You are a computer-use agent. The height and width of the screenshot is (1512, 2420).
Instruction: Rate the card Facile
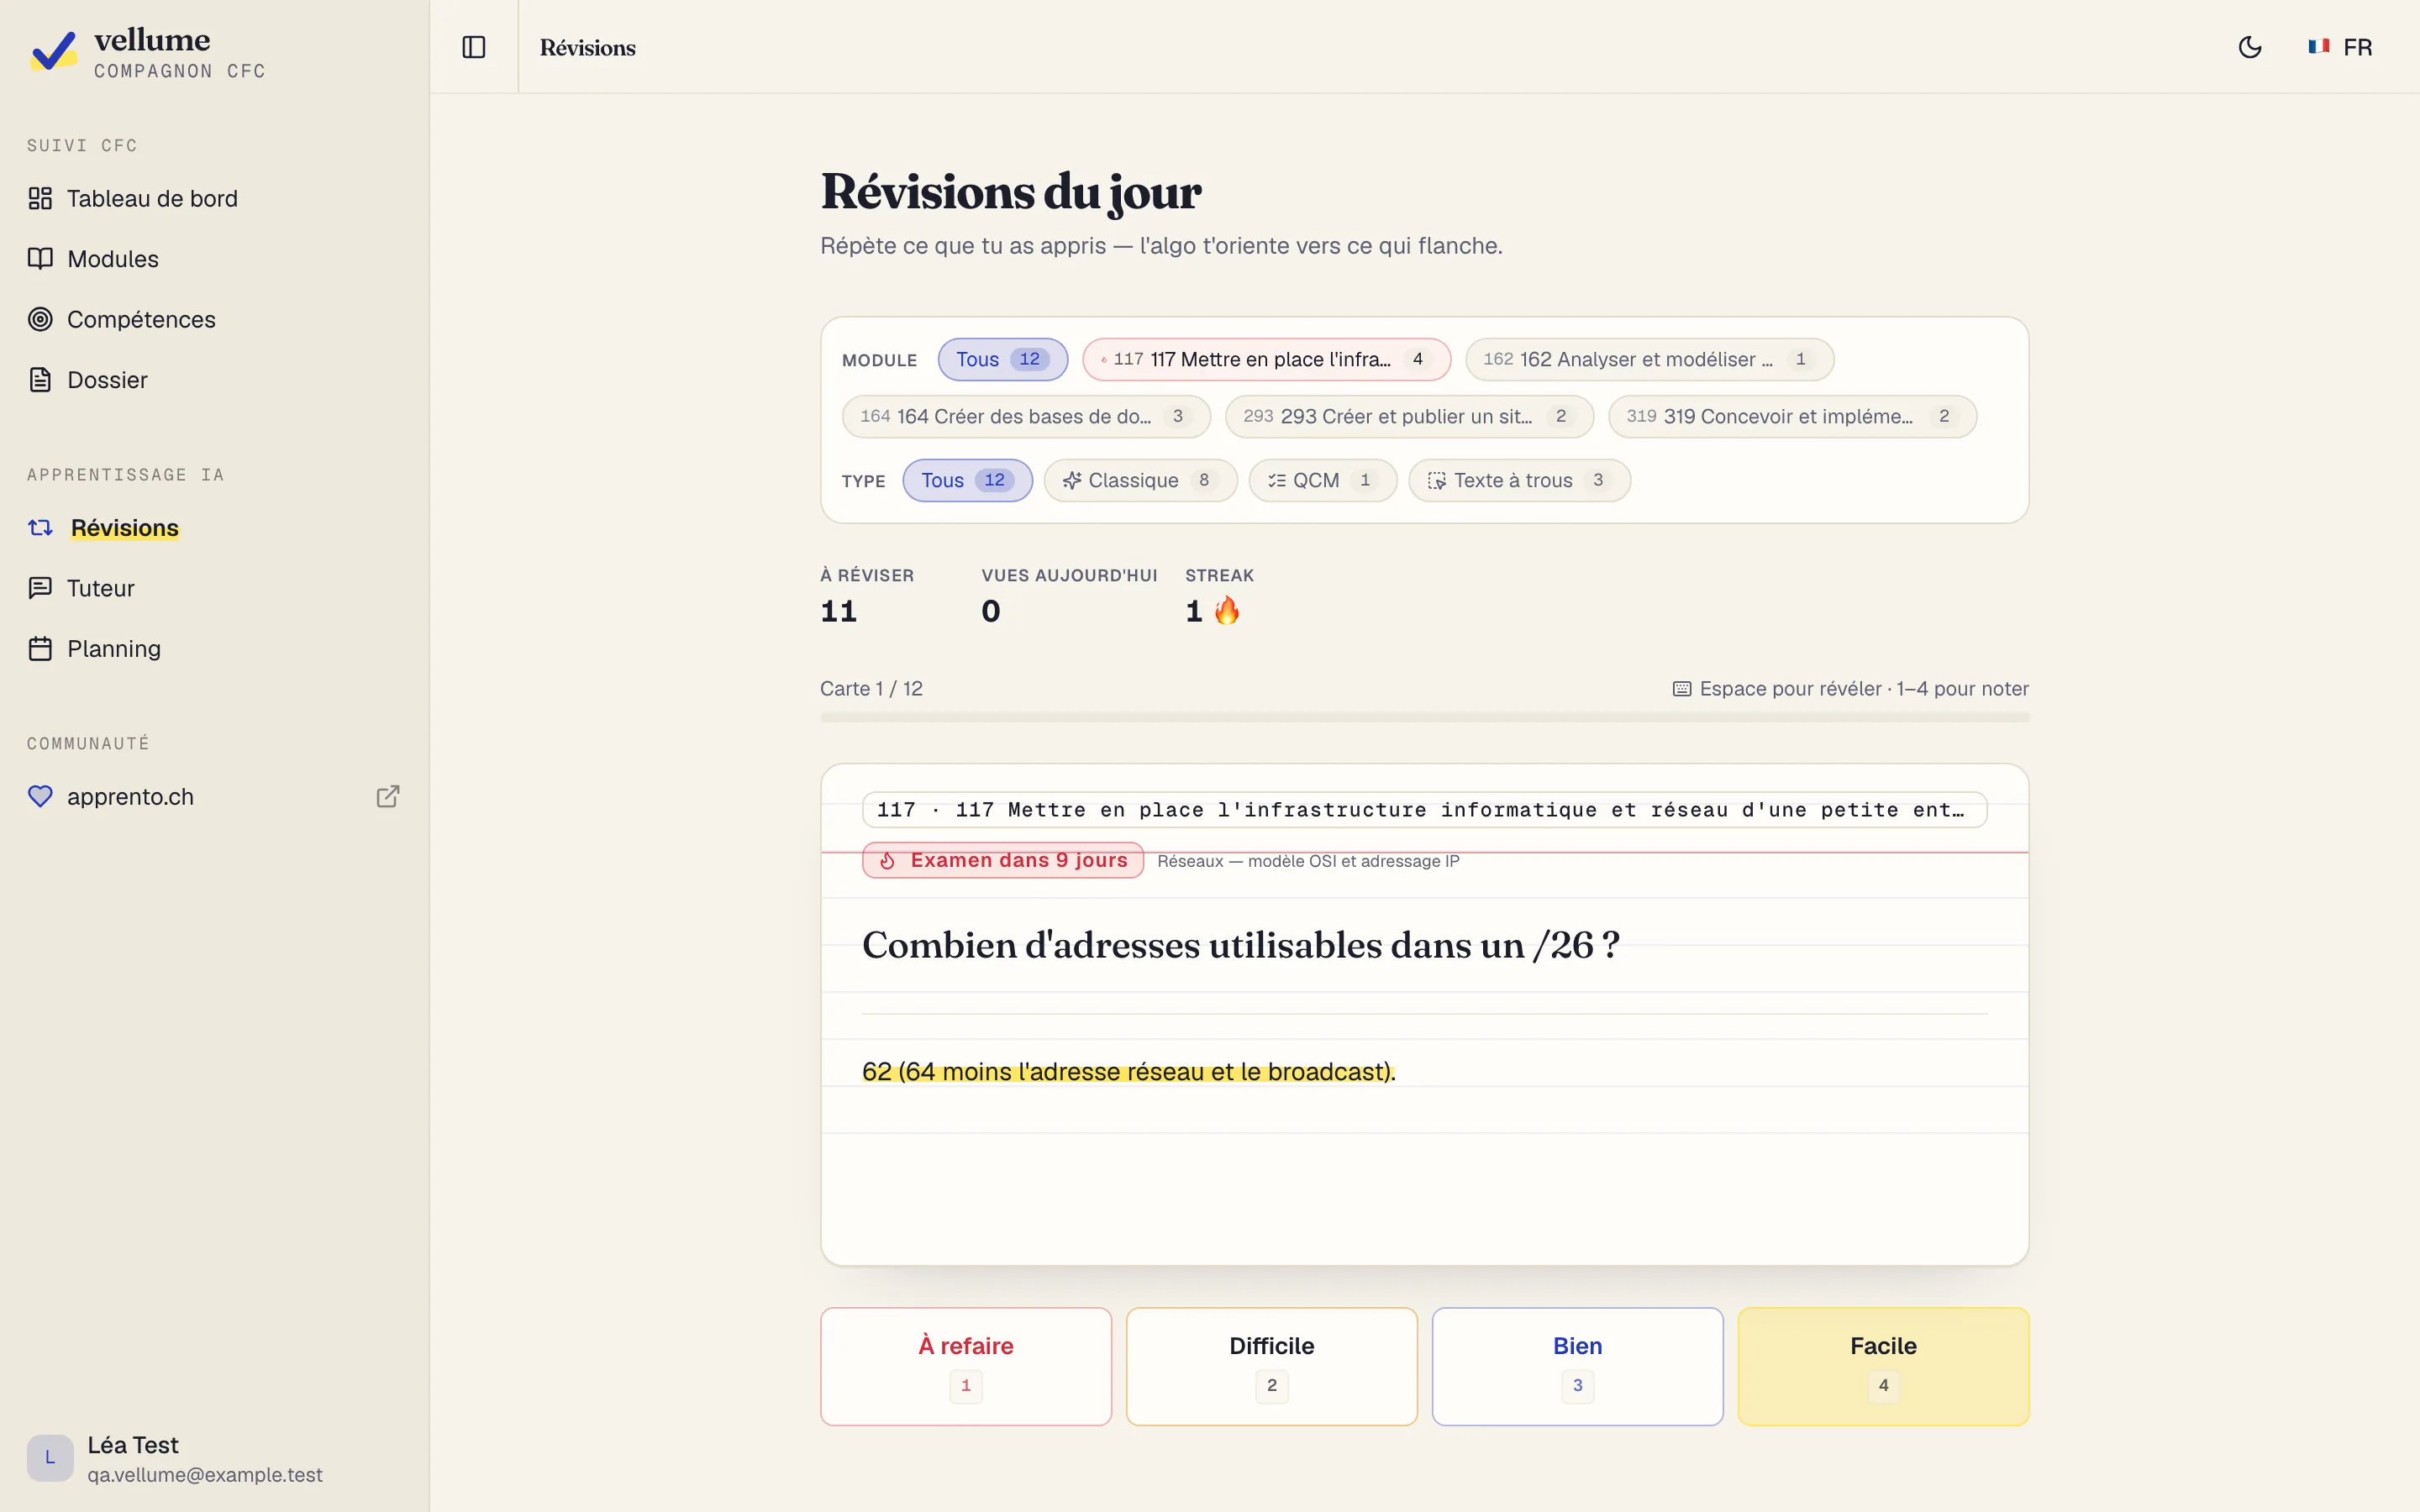tap(1884, 1366)
